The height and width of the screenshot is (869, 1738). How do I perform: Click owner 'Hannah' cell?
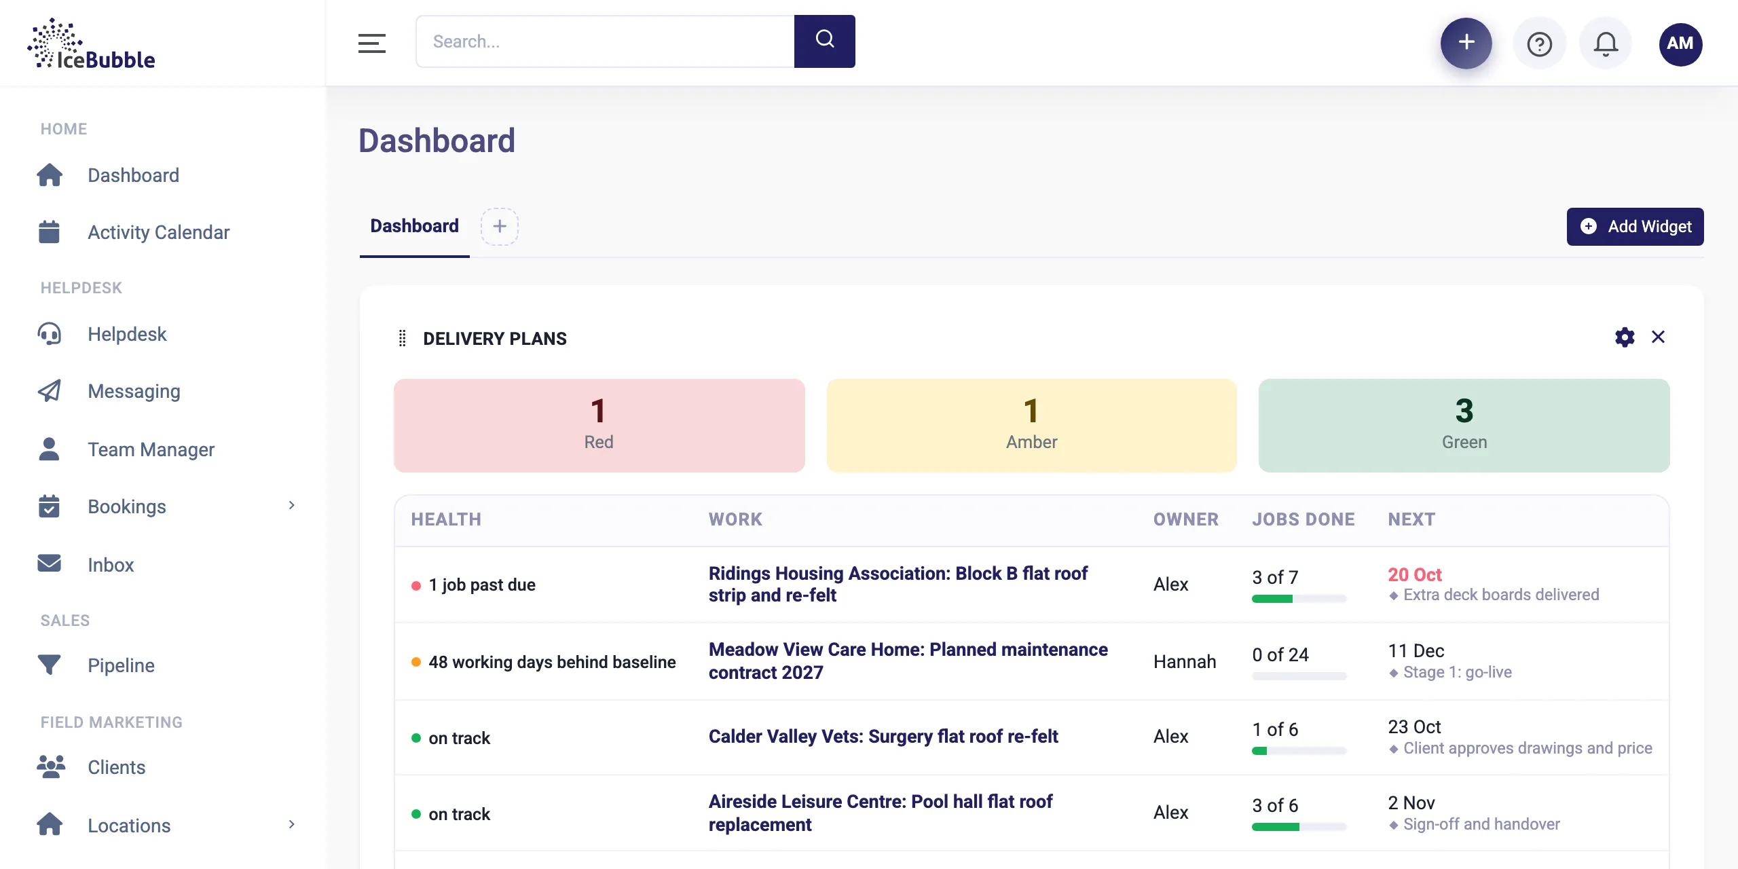[1185, 662]
